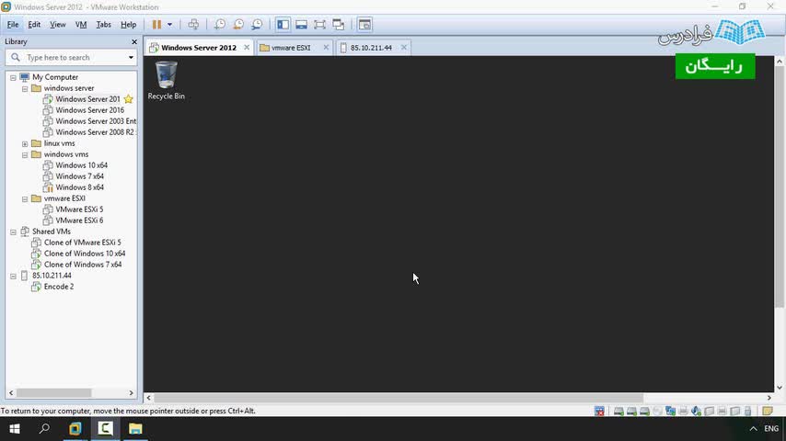Select the Encode 2 remote VM
This screenshot has height=441, width=786.
point(59,287)
